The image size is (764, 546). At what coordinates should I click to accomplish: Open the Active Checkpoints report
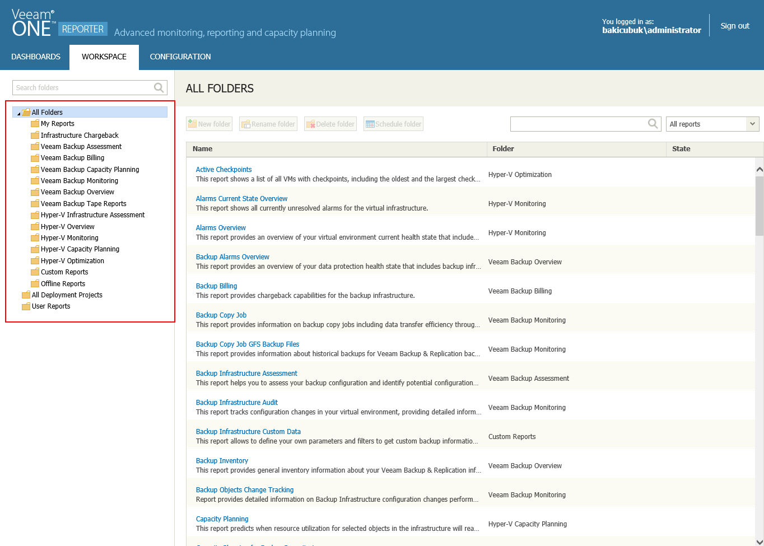tap(223, 170)
